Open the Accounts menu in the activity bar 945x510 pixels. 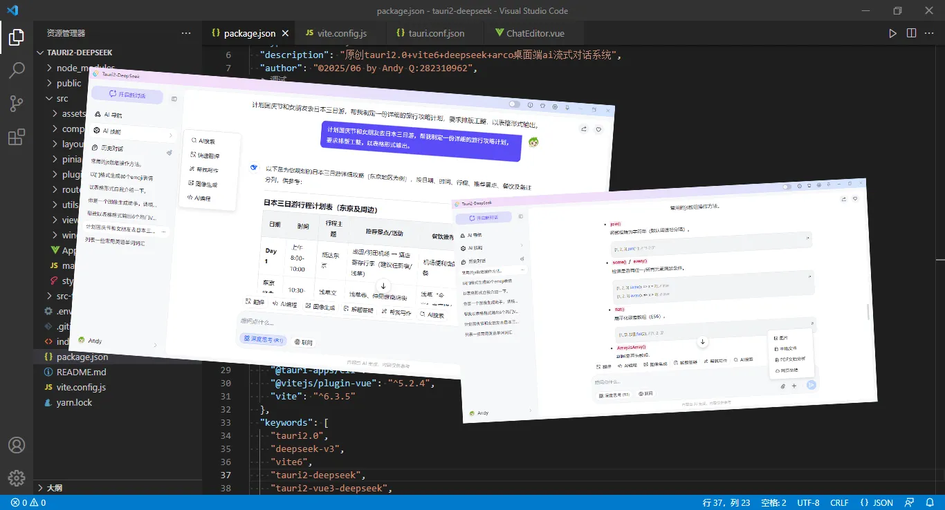17,445
